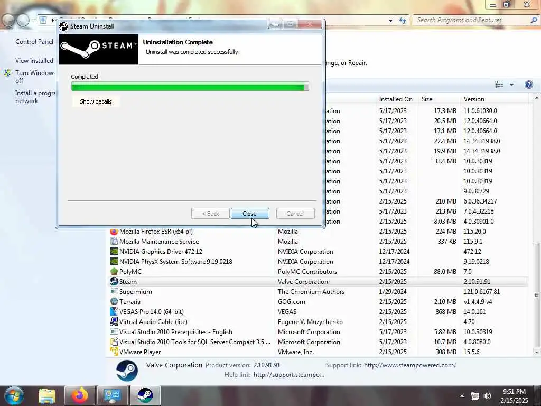Open the view options dropdown arrow
This screenshot has height=406, width=541.
click(x=511, y=85)
